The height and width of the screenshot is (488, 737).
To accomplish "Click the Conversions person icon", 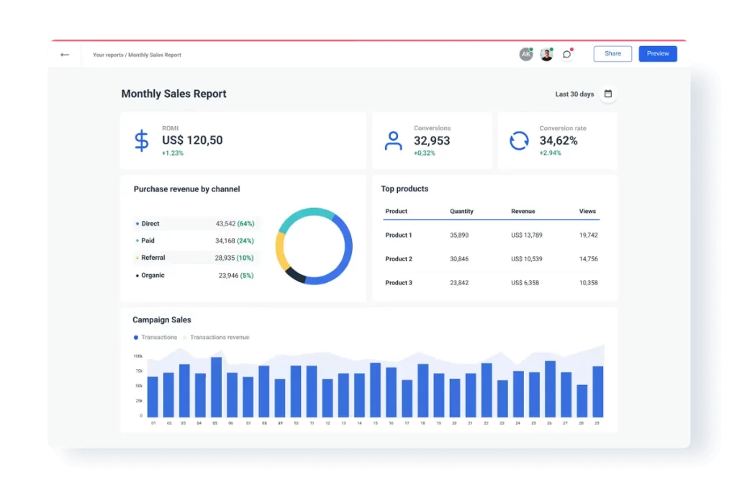I will click(393, 140).
